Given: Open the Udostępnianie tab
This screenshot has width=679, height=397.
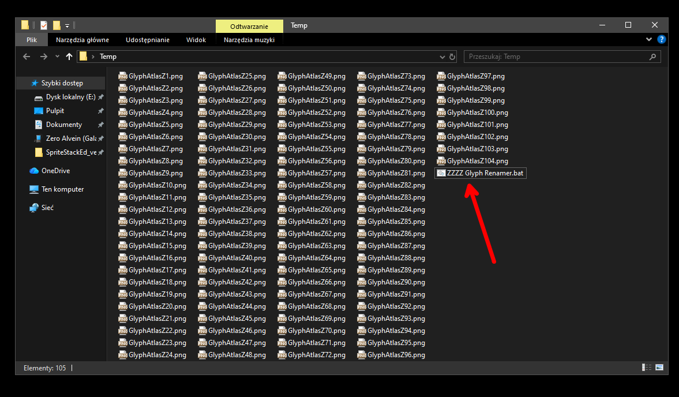Looking at the screenshot, I should 148,40.
